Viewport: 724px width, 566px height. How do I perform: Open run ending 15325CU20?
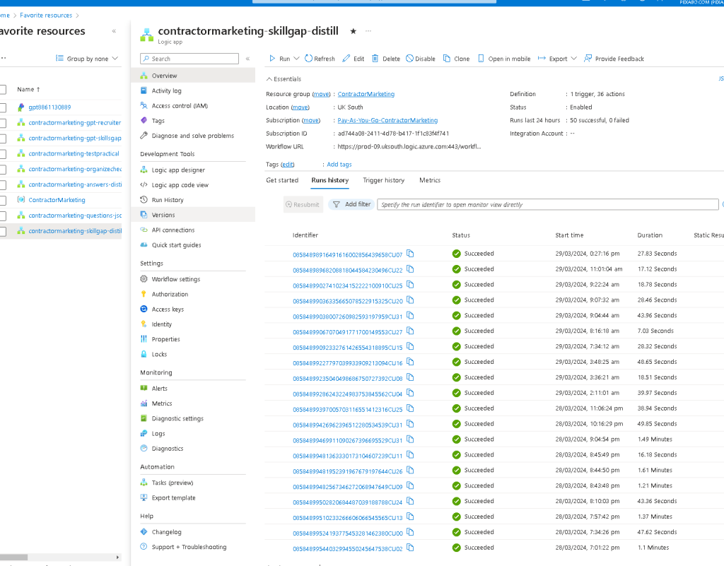347,301
